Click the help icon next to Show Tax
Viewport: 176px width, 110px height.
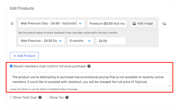67,98
